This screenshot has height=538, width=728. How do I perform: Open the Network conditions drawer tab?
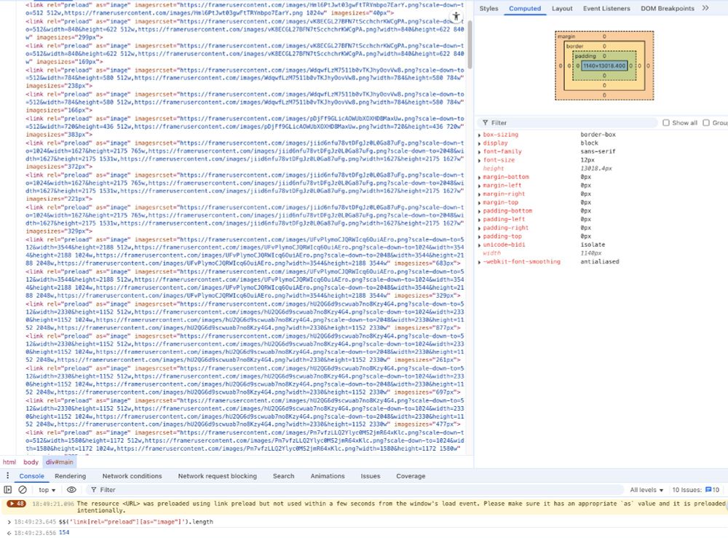(132, 476)
